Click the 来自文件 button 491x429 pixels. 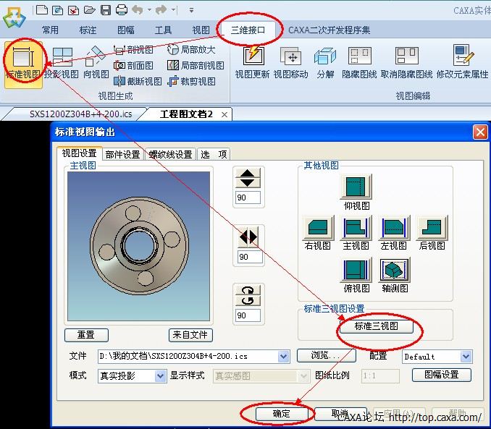pos(190,335)
